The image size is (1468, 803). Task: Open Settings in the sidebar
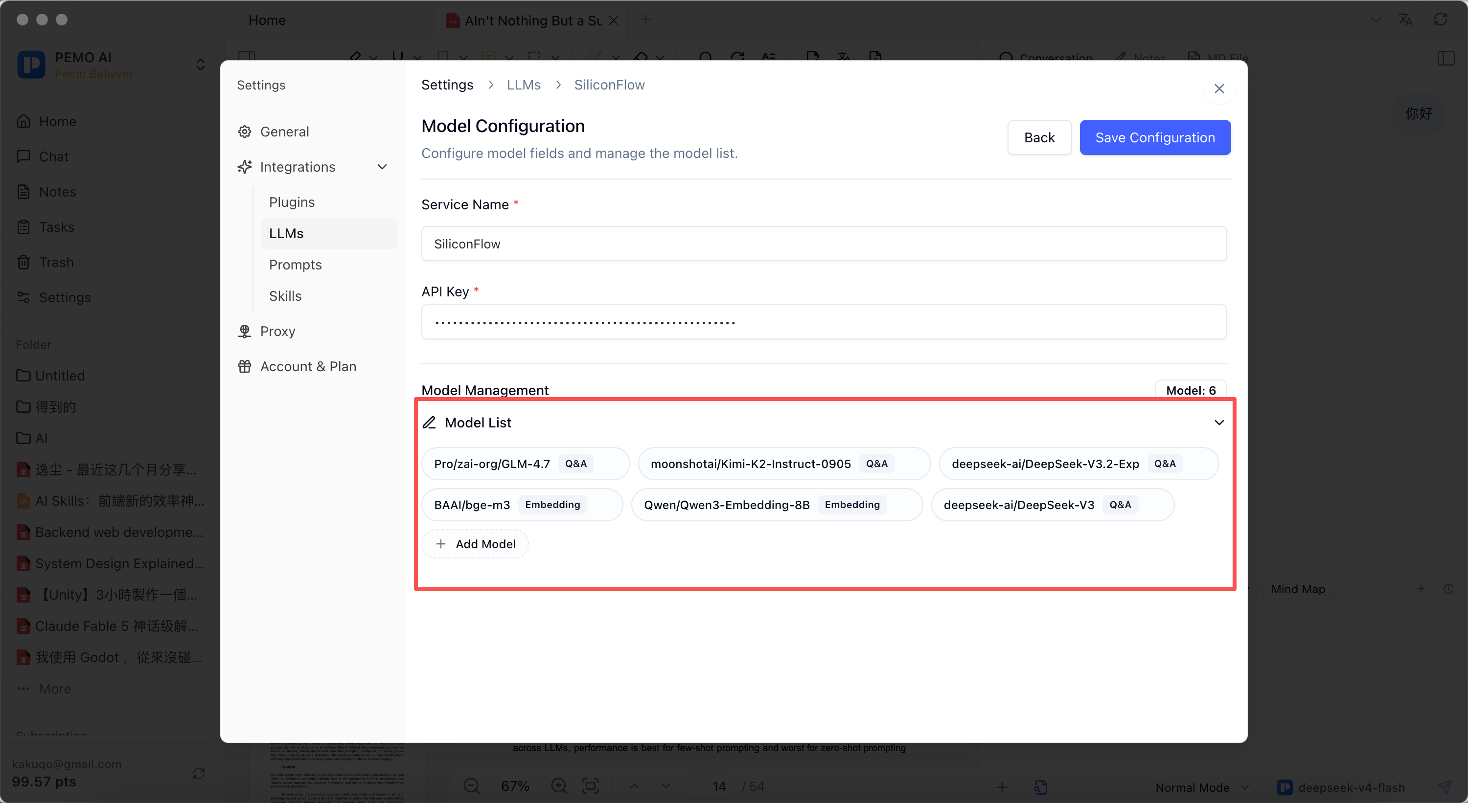(65, 298)
